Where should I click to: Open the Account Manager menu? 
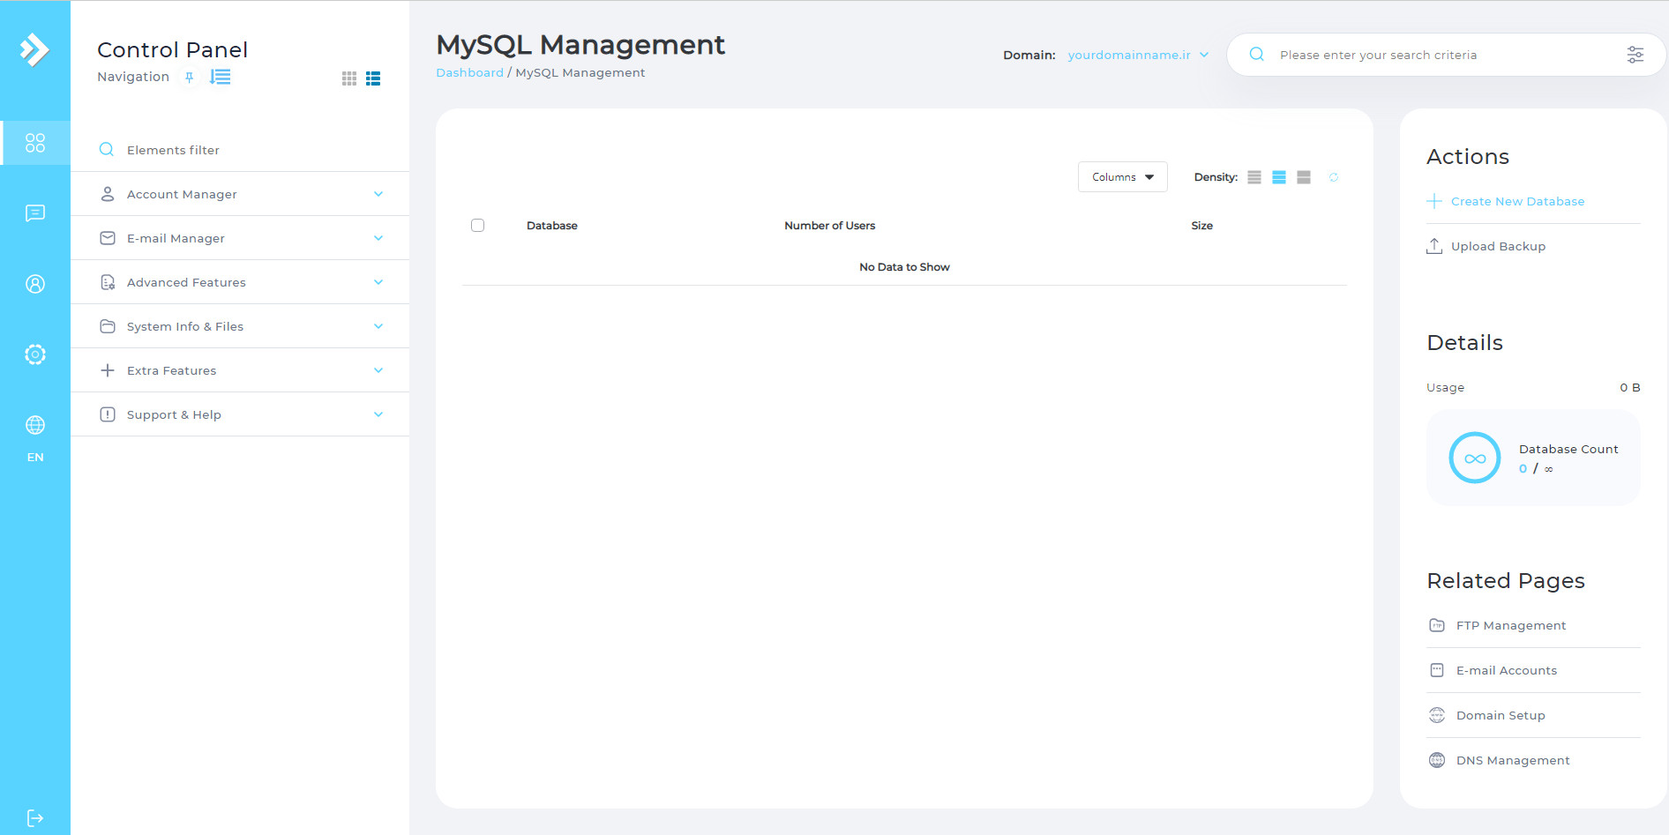240,194
